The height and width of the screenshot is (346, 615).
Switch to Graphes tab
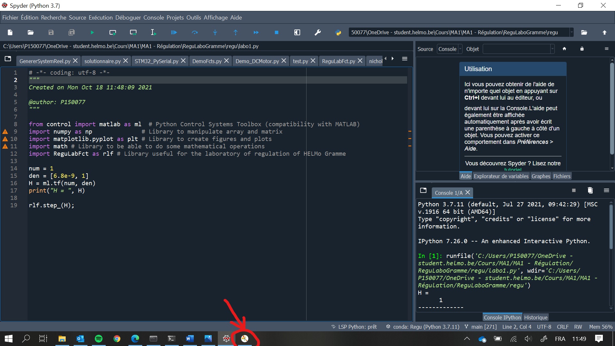[541, 176]
